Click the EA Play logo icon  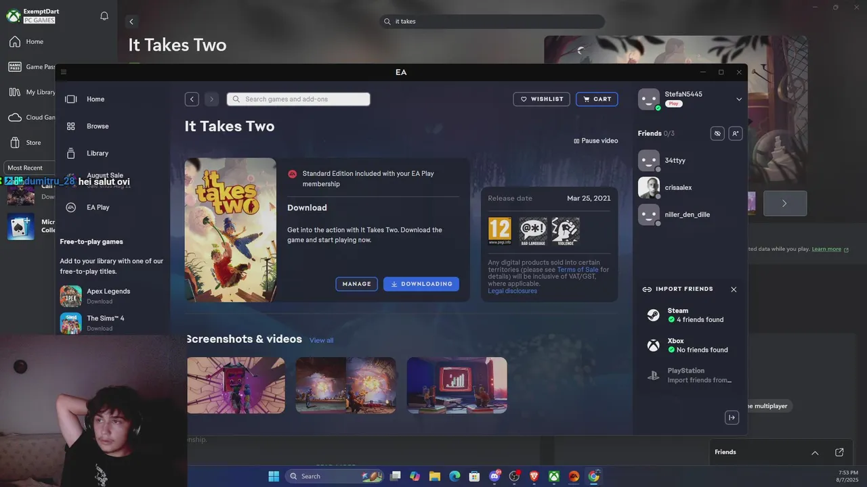click(x=70, y=208)
